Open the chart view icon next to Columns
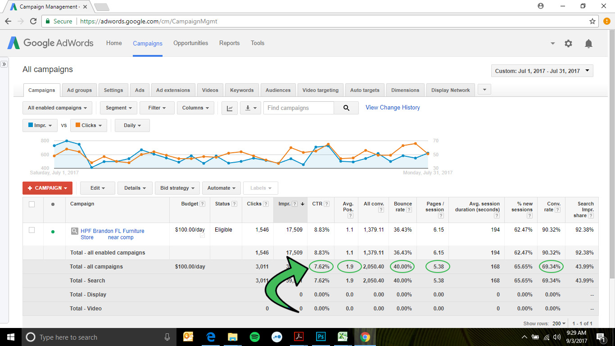This screenshot has width=615, height=346. click(230, 108)
